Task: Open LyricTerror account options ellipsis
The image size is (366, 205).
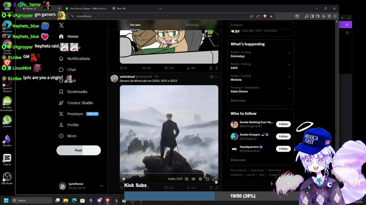Action: click(x=102, y=186)
